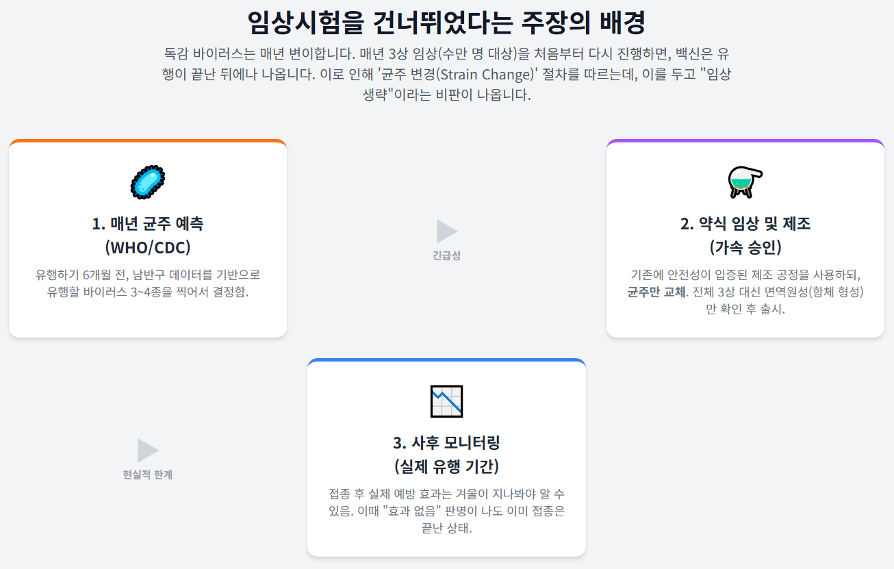
Task: Select the 현실적 한계 step label
Action: pyautogui.click(x=146, y=473)
